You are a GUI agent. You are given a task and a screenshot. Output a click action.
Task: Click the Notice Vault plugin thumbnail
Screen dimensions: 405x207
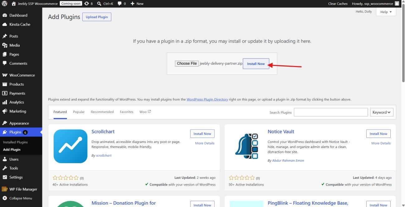point(247,146)
